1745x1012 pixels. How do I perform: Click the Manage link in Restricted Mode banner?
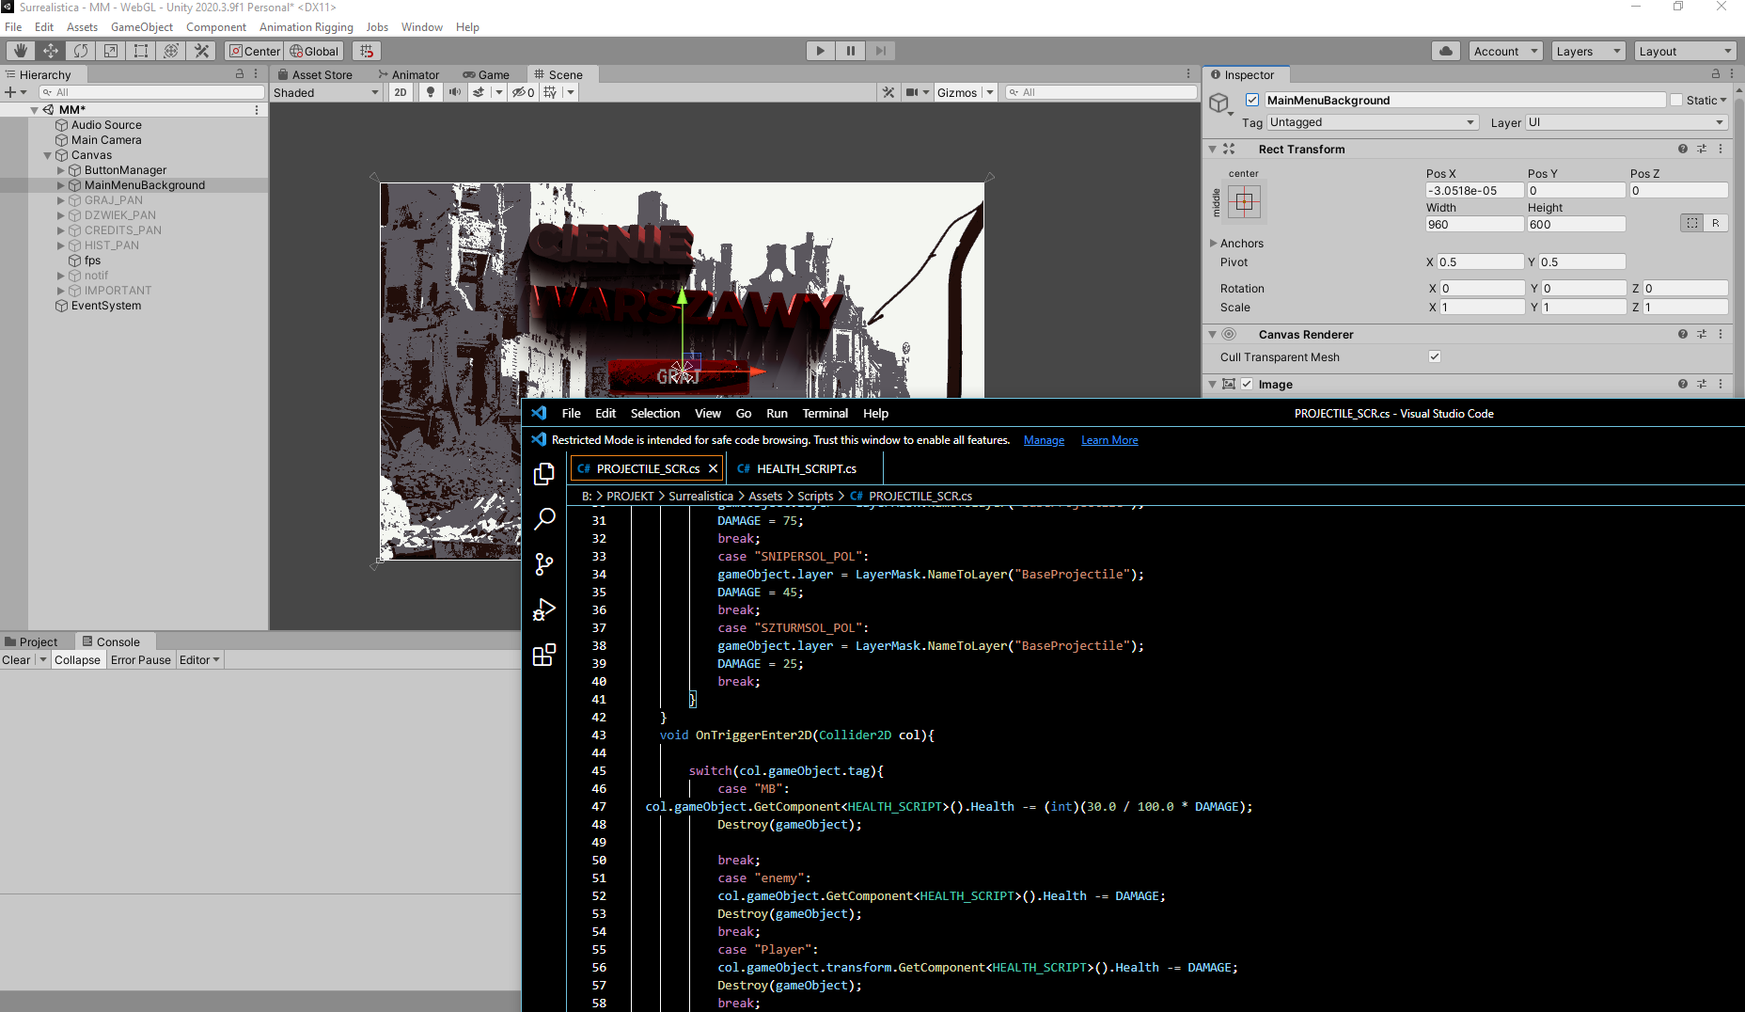[1044, 440]
